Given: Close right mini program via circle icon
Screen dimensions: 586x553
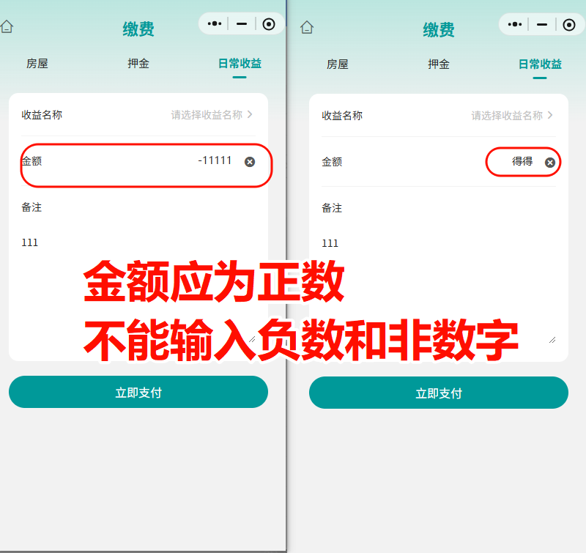Looking at the screenshot, I should tap(569, 25).
